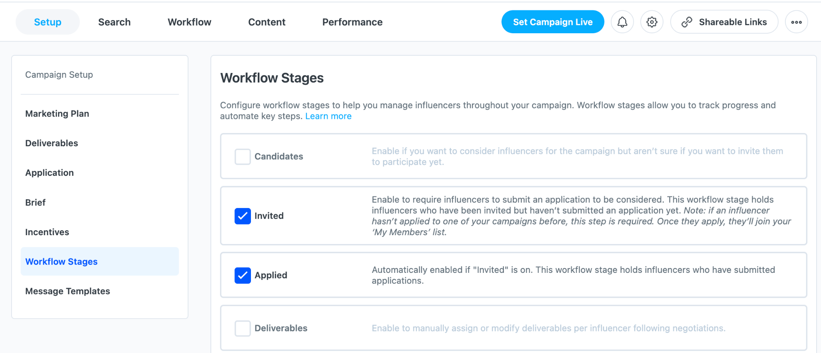Switch to the Search tab
Viewport: 821px width, 353px height.
tap(114, 22)
